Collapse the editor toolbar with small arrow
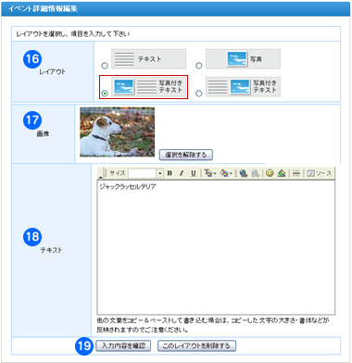Viewport: 352px width, 363px height. tap(100, 177)
